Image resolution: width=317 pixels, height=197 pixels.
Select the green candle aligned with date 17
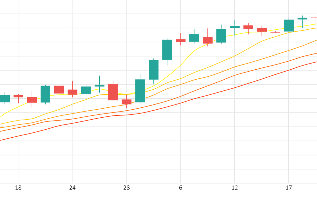(x=289, y=26)
